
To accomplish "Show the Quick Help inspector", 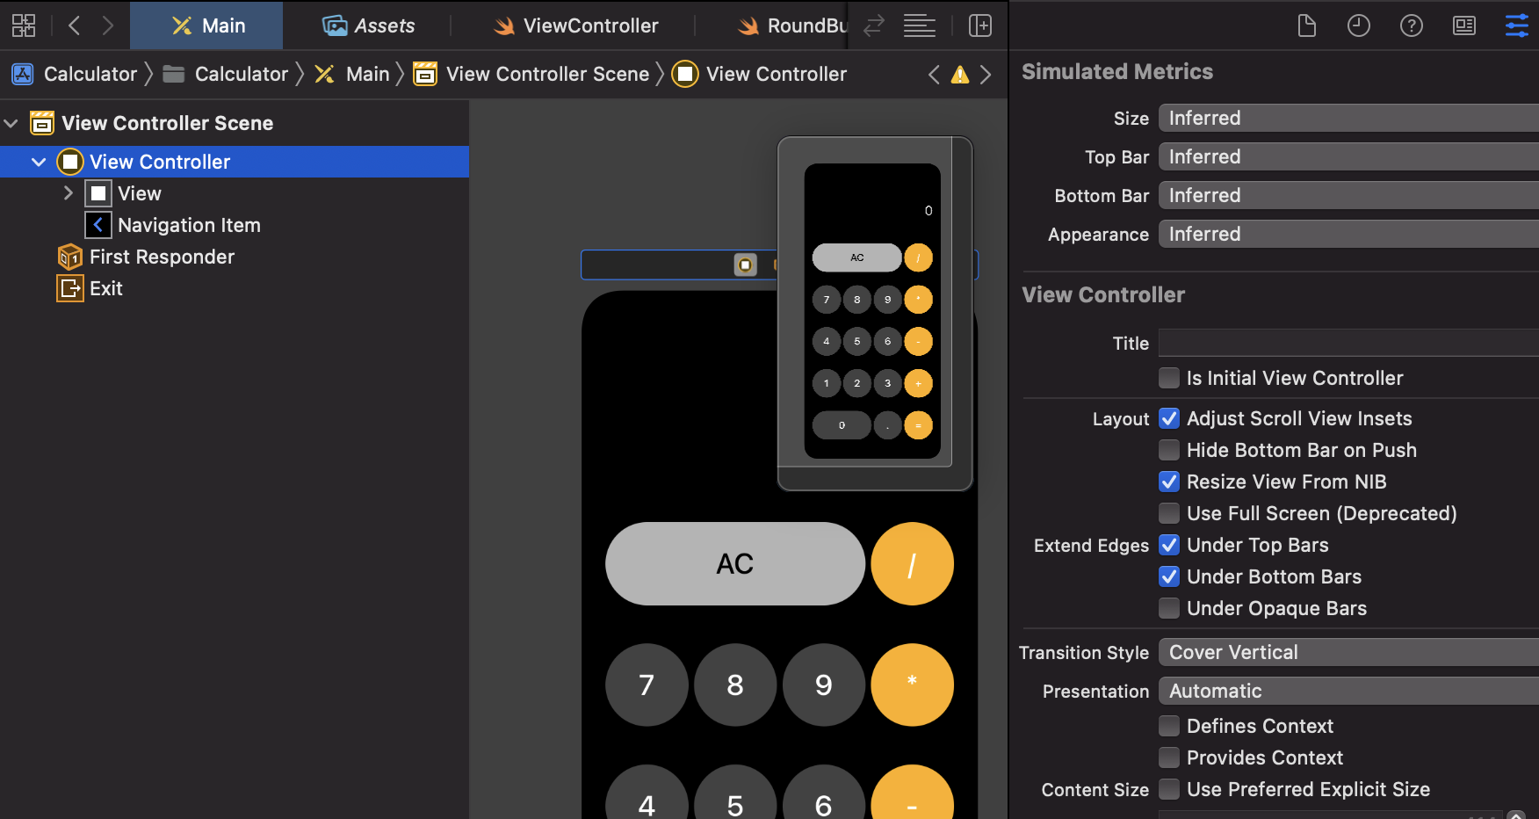I will [1412, 25].
